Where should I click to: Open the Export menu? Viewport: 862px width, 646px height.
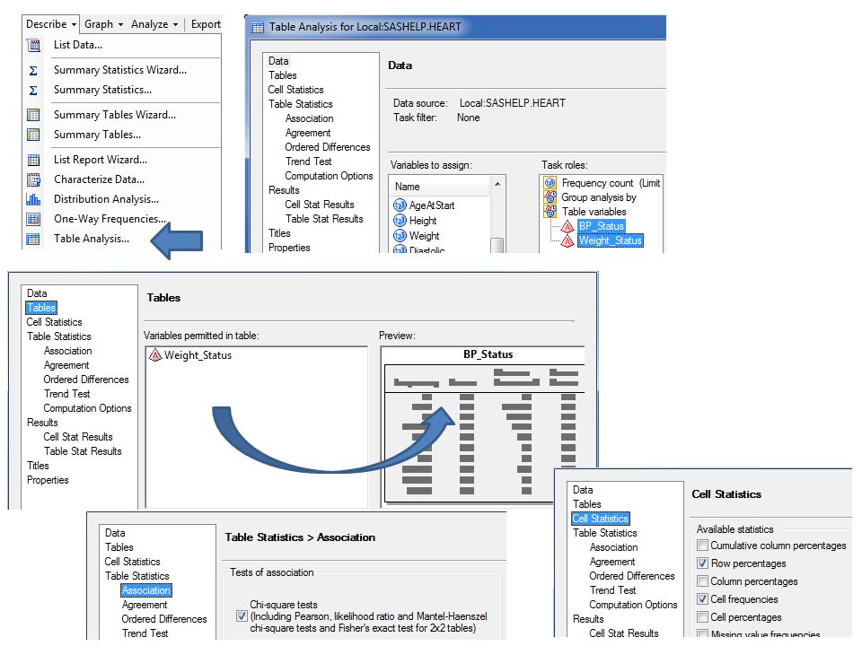click(206, 24)
